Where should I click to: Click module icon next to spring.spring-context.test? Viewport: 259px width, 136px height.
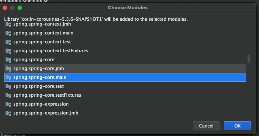[x=8, y=42]
